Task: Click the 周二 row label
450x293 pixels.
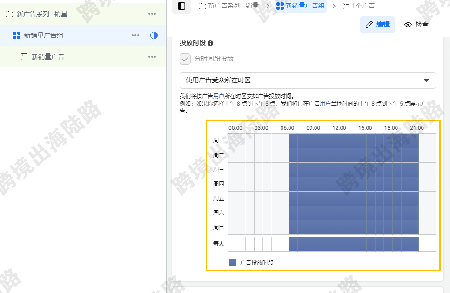Action: click(x=218, y=155)
